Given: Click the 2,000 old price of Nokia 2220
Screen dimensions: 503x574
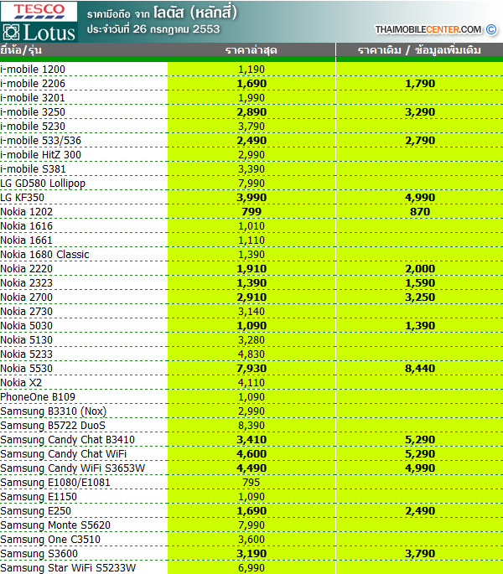Looking at the screenshot, I should (x=420, y=269).
